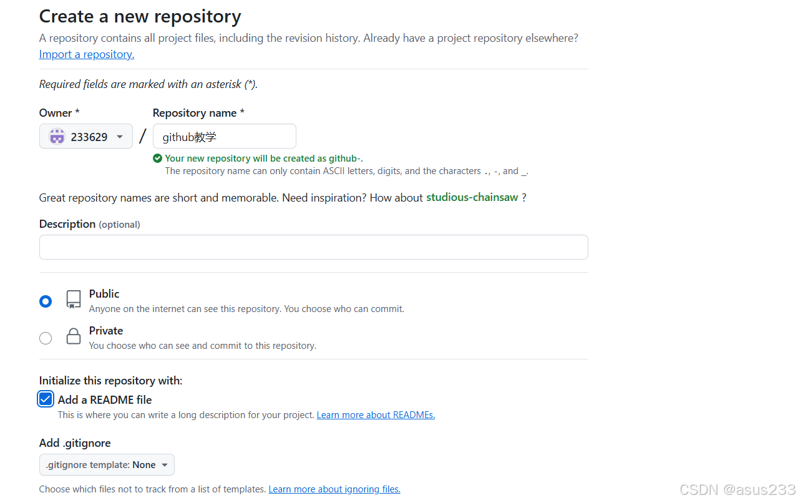Click the "Required fields are marked with an asterisk" note
Viewport: 798px width, 503px height.
(x=148, y=84)
